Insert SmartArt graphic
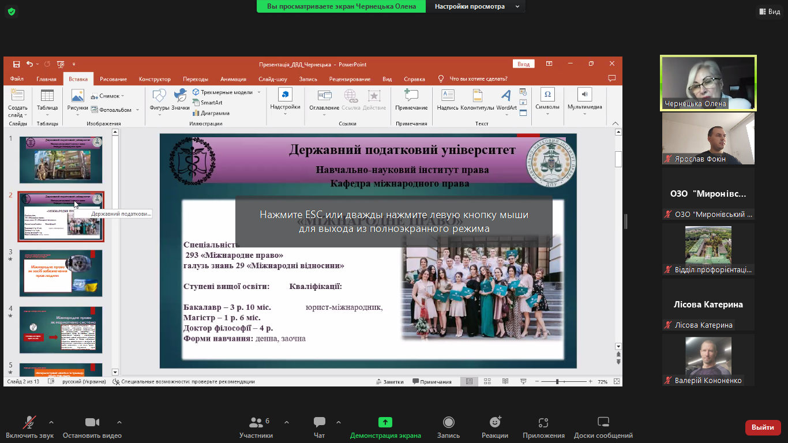788x443 pixels. (x=207, y=103)
